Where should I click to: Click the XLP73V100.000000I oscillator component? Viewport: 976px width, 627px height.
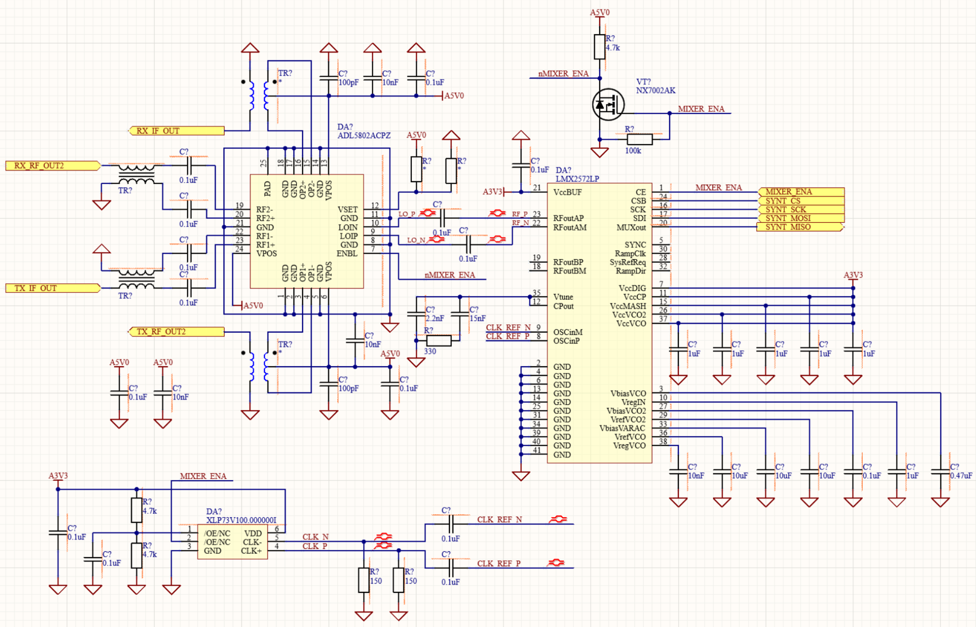click(x=232, y=542)
